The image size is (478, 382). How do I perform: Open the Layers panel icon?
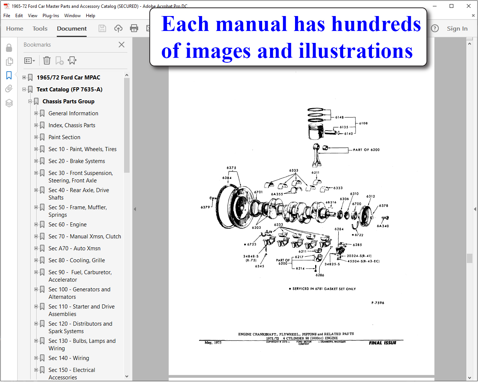(9, 103)
